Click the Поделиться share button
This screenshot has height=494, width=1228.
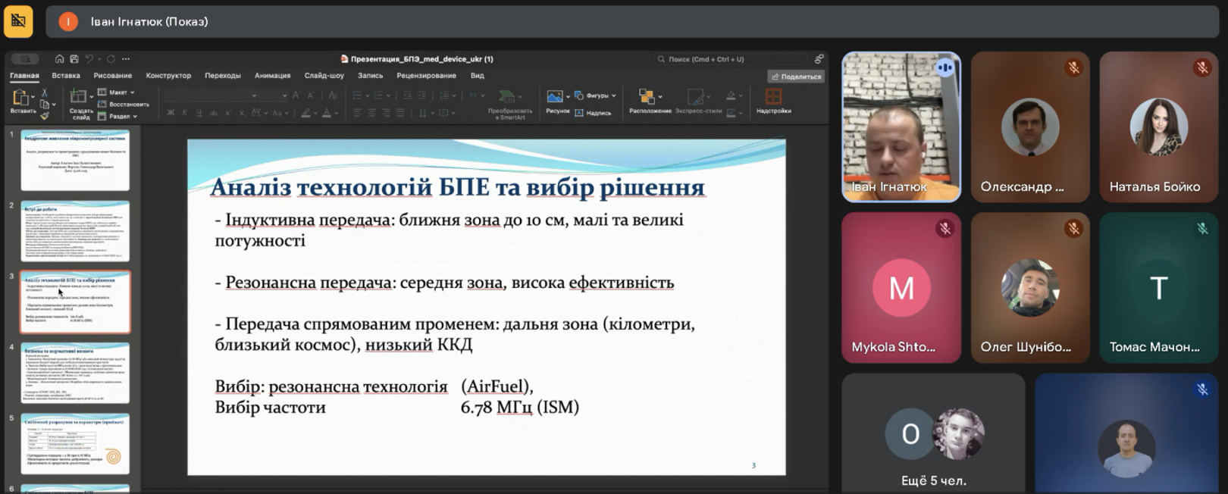[796, 77]
